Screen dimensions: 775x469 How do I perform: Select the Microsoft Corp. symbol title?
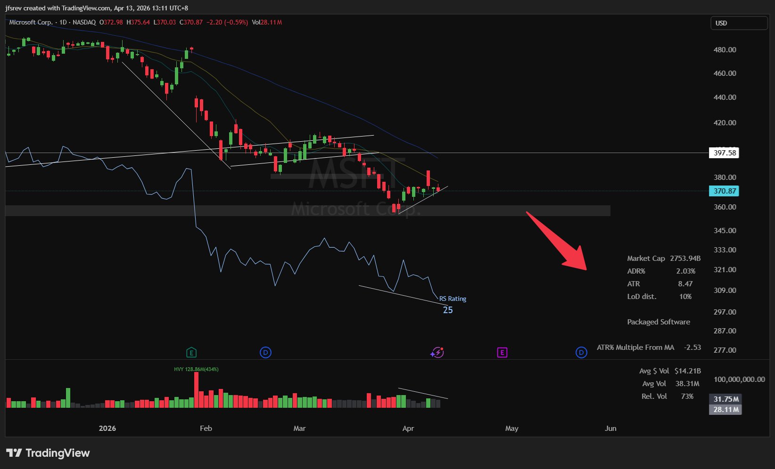tap(31, 22)
